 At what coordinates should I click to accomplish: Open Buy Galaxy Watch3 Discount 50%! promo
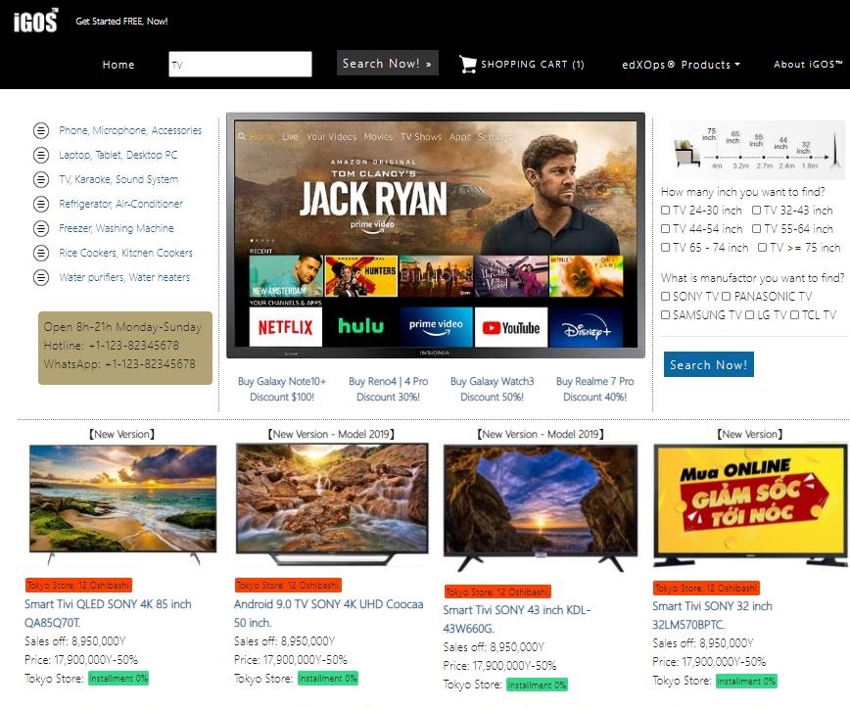[x=493, y=389]
